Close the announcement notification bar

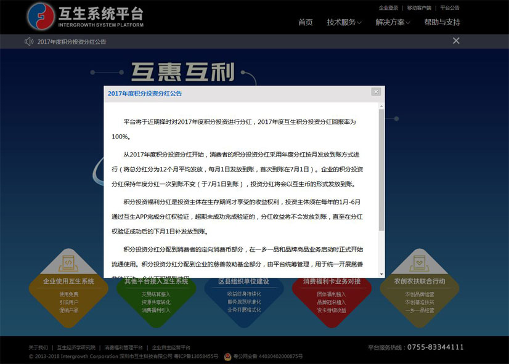pyautogui.click(x=456, y=41)
